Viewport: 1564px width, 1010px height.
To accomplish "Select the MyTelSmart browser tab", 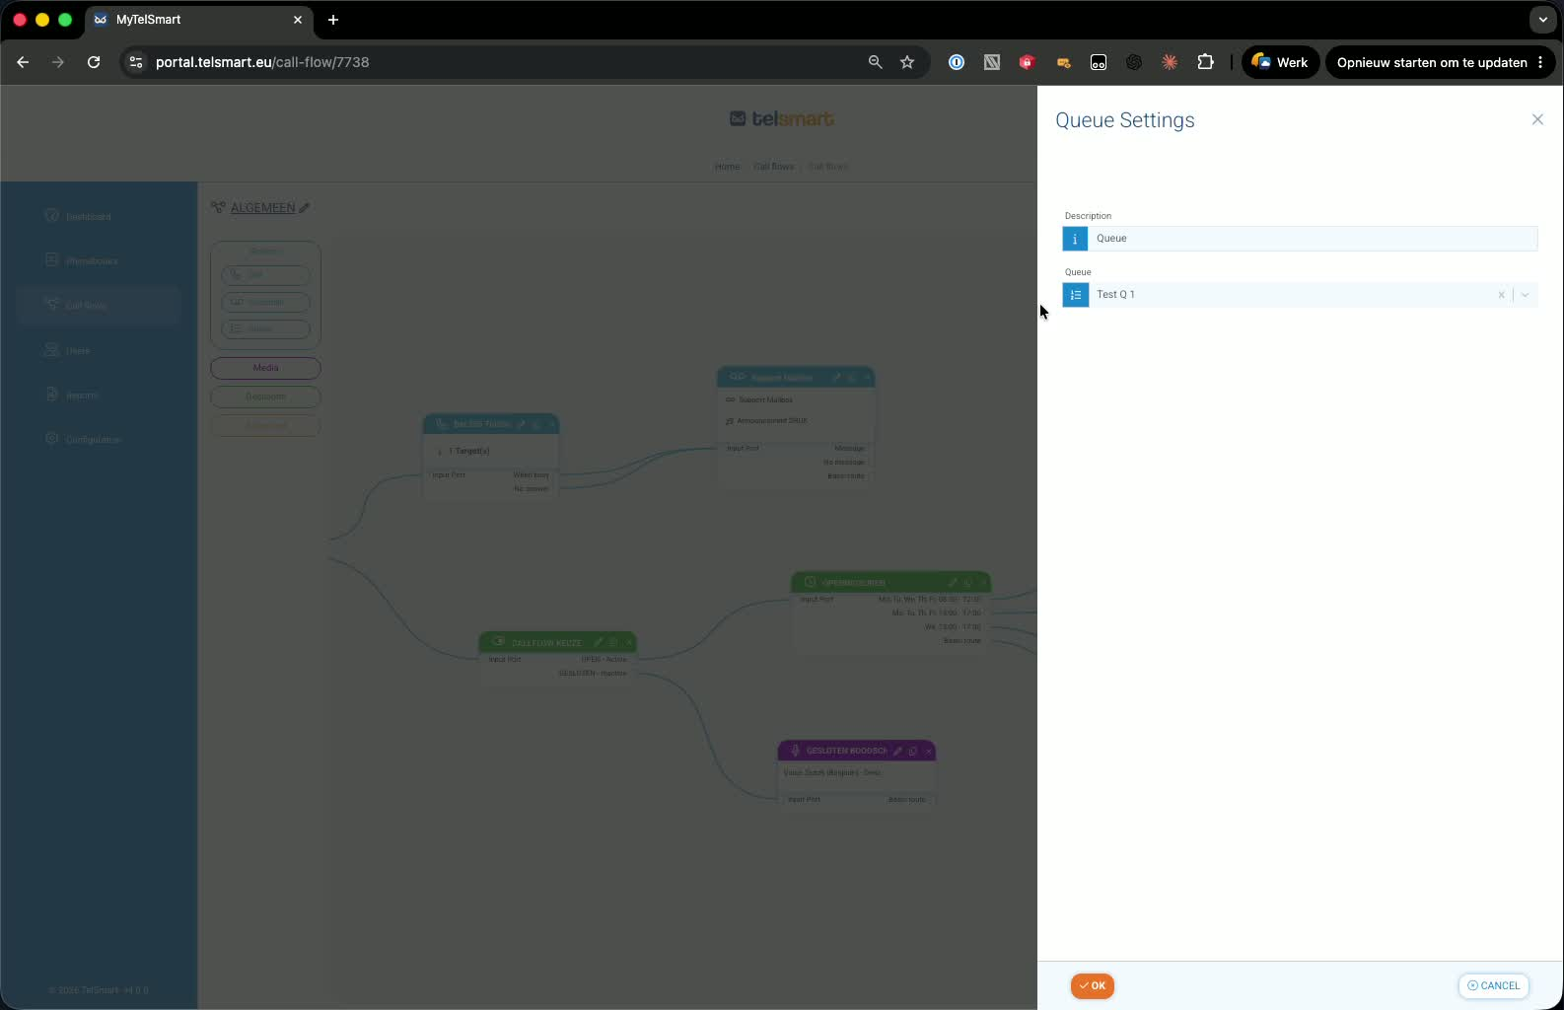I will tap(197, 20).
